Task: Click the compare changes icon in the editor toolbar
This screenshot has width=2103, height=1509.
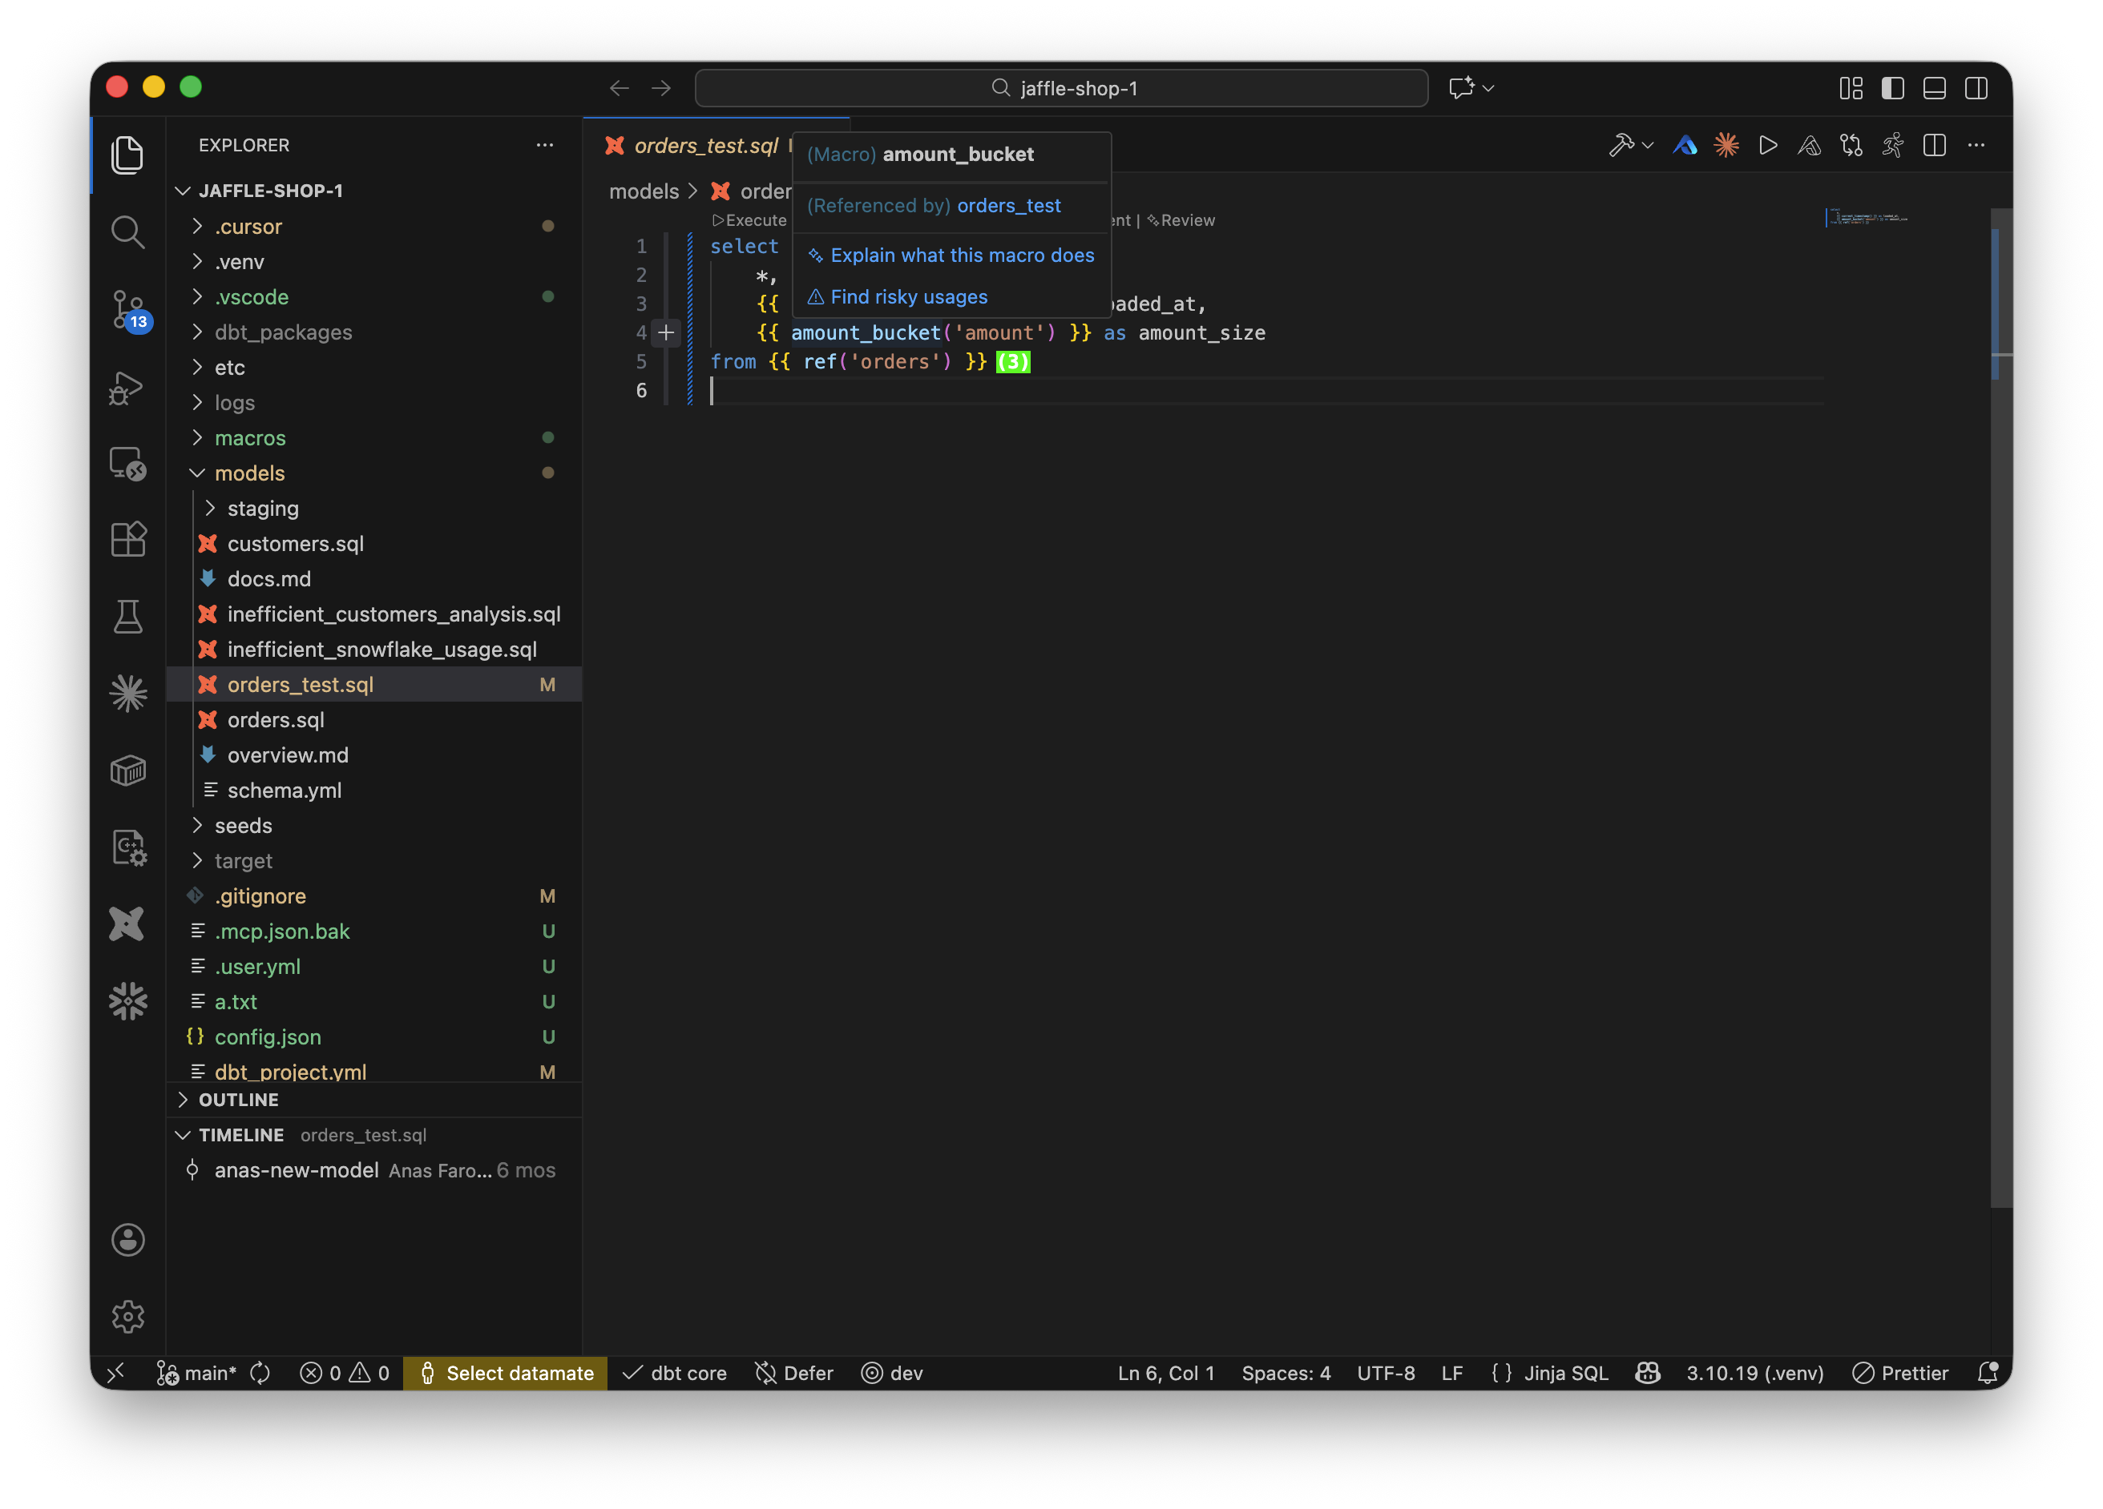Action: (x=1851, y=145)
